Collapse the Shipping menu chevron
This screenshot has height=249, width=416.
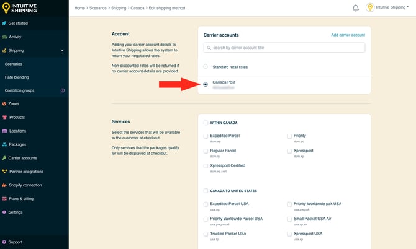(62, 50)
